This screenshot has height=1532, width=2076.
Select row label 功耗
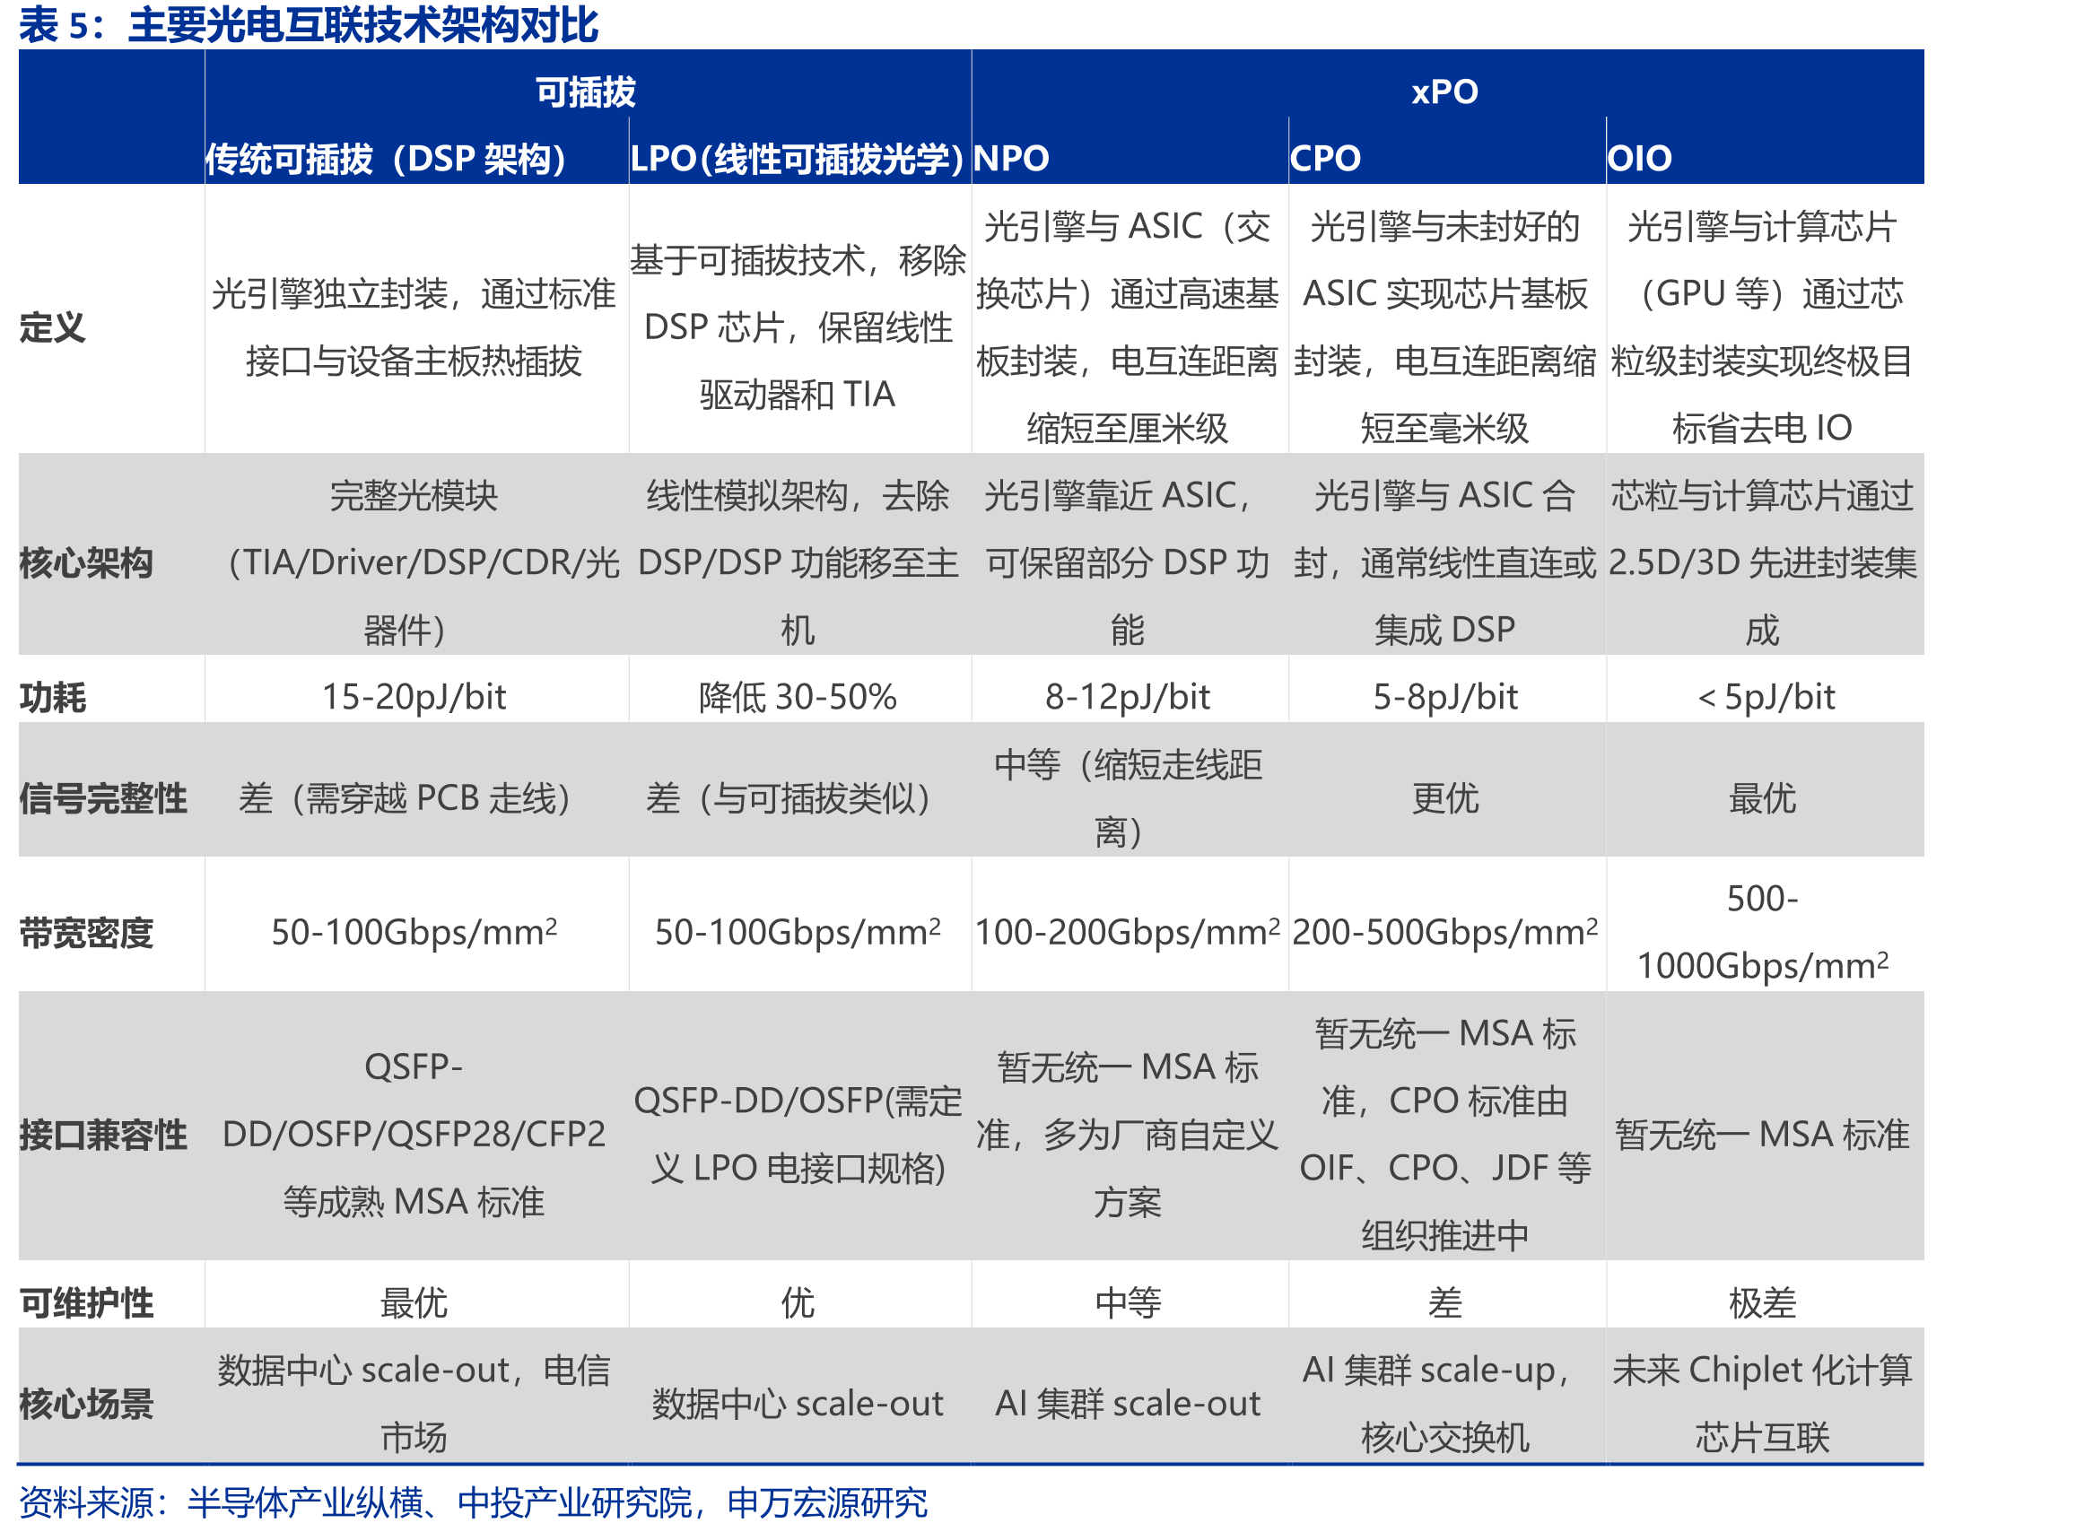[53, 697]
